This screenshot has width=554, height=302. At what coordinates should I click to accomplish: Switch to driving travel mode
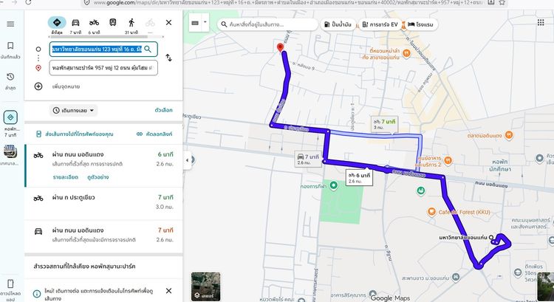click(75, 23)
